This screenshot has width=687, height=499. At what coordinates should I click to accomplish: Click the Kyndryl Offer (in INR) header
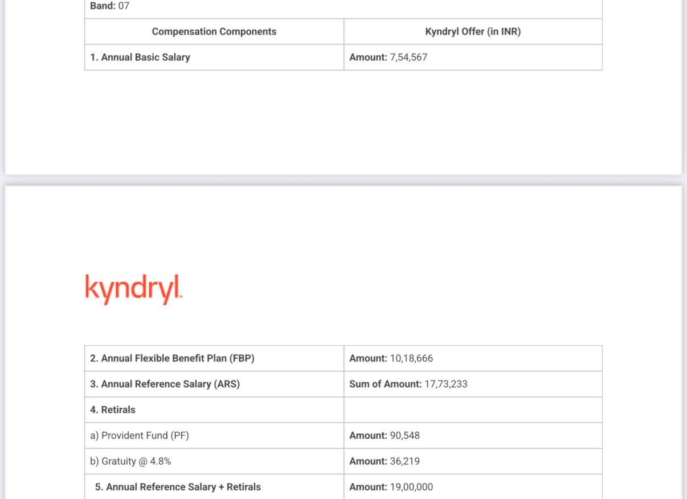coord(473,32)
